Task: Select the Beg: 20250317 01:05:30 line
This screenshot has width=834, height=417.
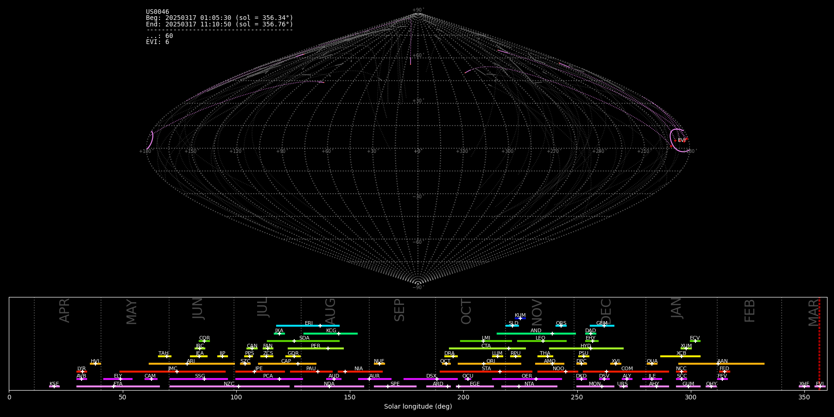Action: (220, 18)
